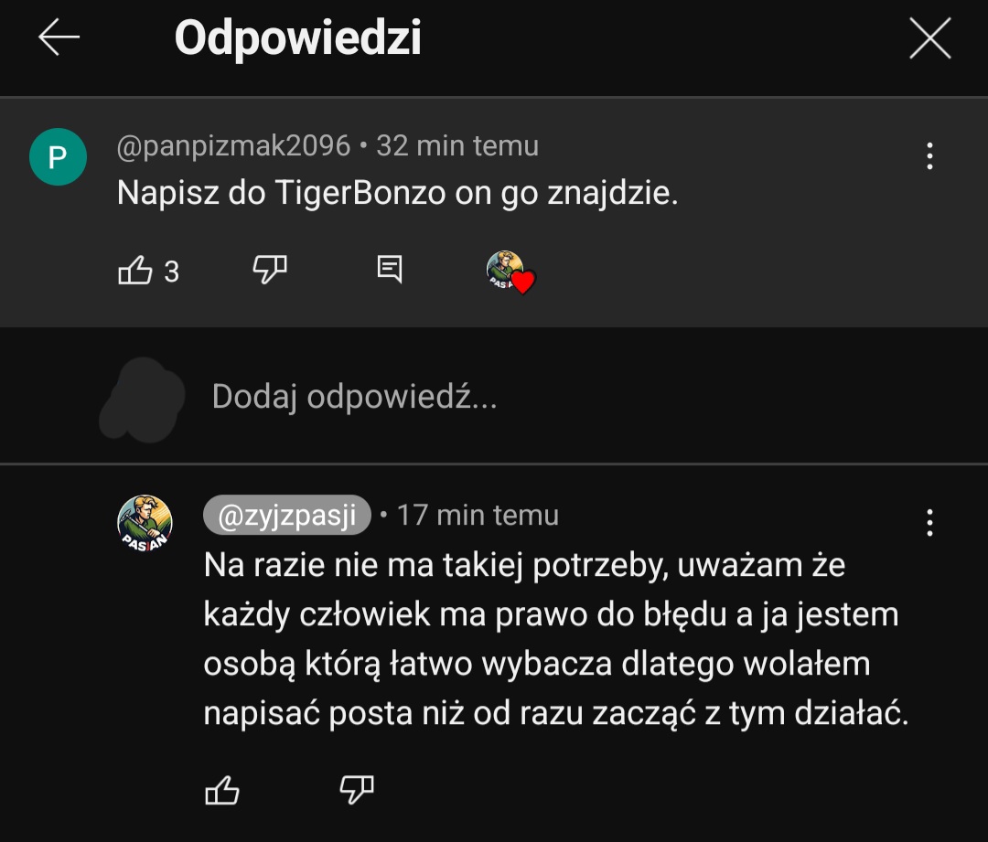Image resolution: width=988 pixels, height=842 pixels.
Task: Close the Odpowiedzi replies panel
Action: [929, 39]
